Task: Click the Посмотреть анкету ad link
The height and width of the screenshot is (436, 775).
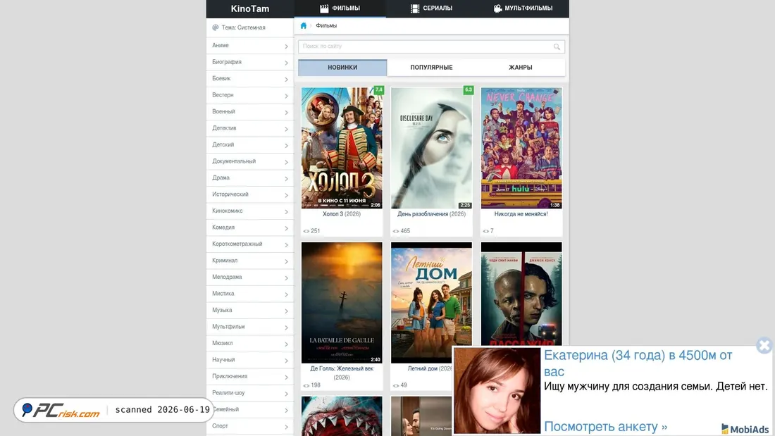Action: click(605, 427)
